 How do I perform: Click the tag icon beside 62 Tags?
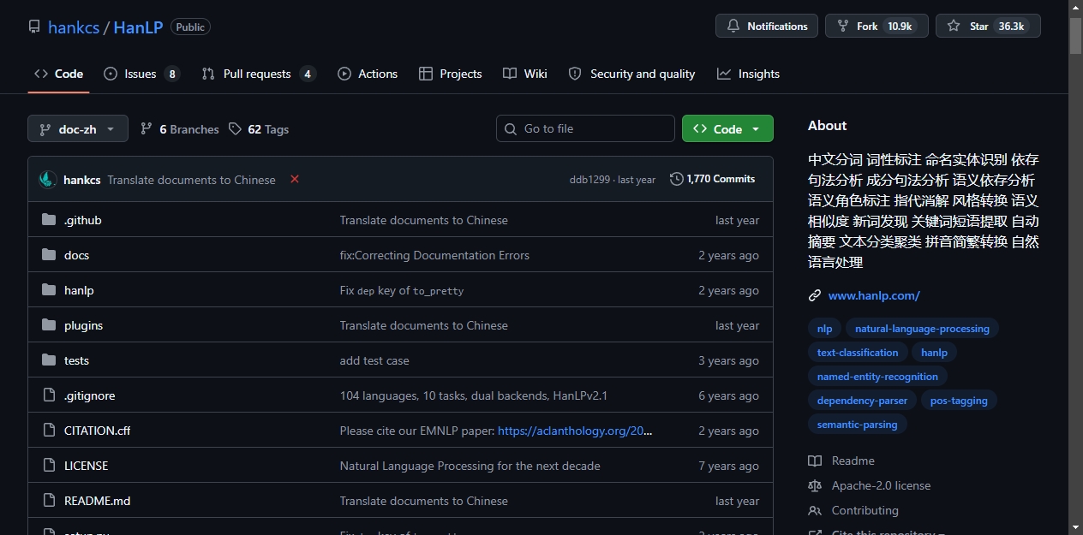[x=236, y=129]
